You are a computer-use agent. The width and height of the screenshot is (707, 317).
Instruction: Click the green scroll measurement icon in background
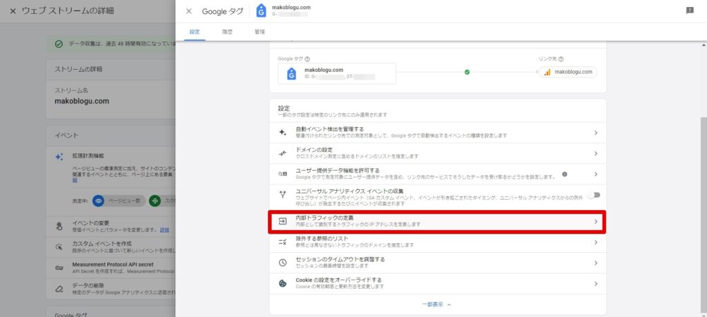tap(155, 201)
